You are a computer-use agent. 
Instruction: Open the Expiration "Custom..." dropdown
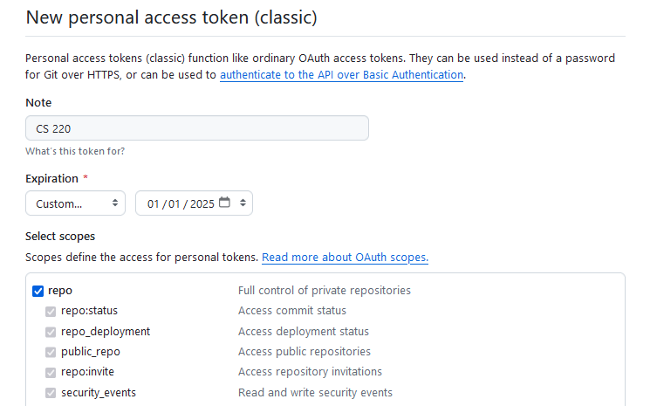click(x=76, y=203)
